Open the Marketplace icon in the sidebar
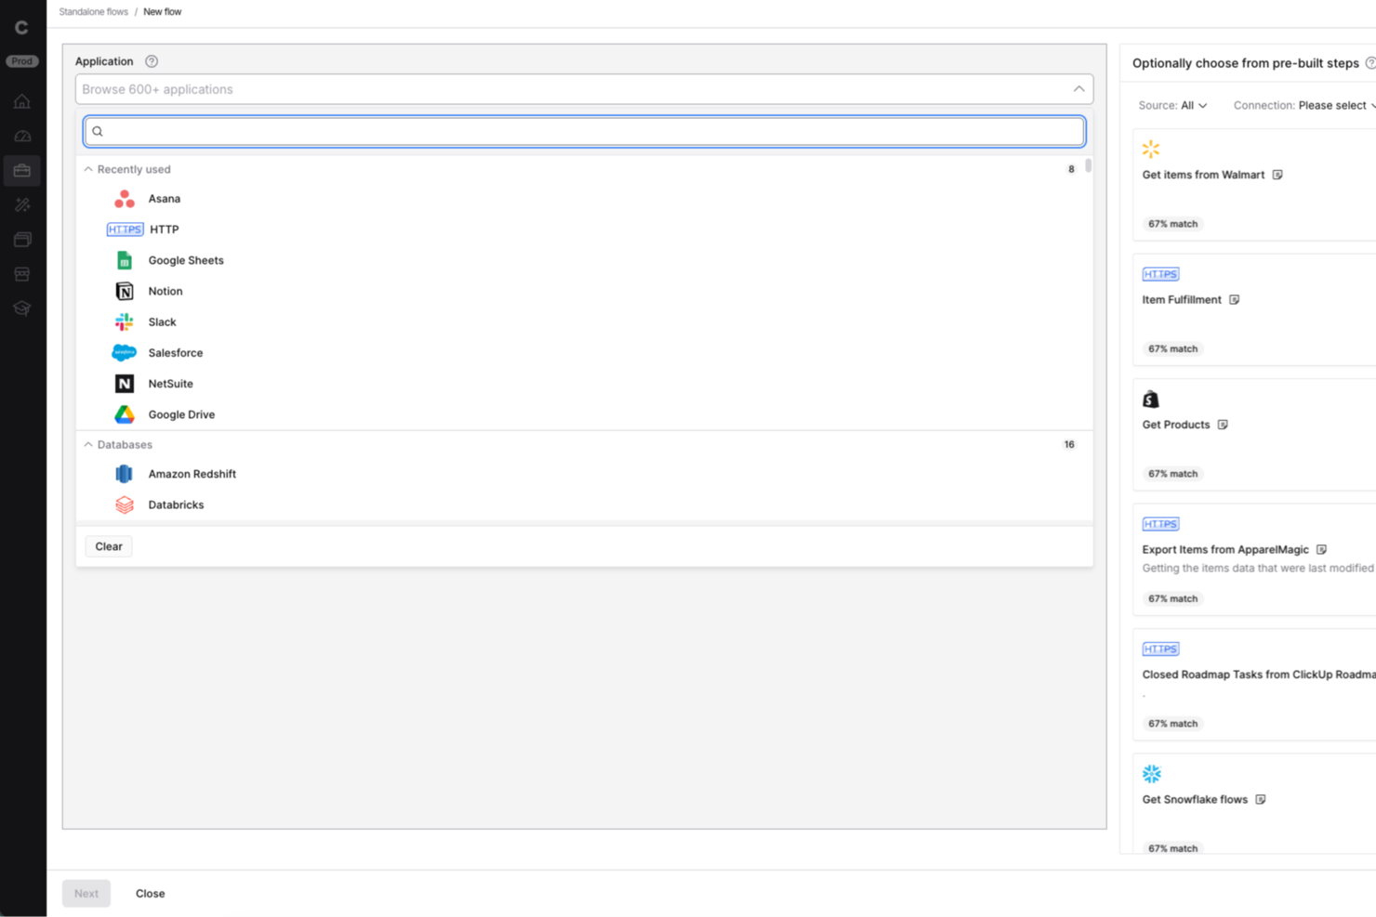 21,273
